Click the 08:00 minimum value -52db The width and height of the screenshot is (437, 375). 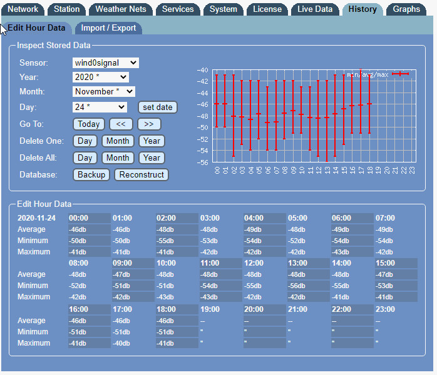(78, 286)
